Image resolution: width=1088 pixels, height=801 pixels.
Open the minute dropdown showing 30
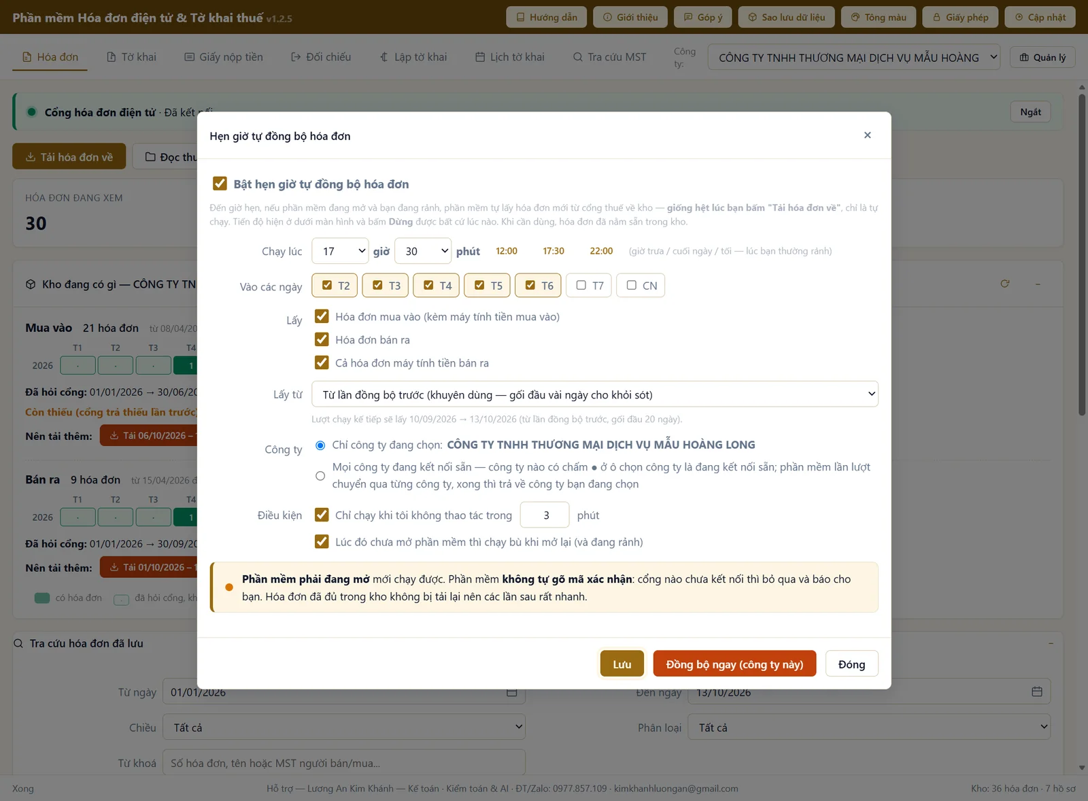pyautogui.click(x=423, y=251)
